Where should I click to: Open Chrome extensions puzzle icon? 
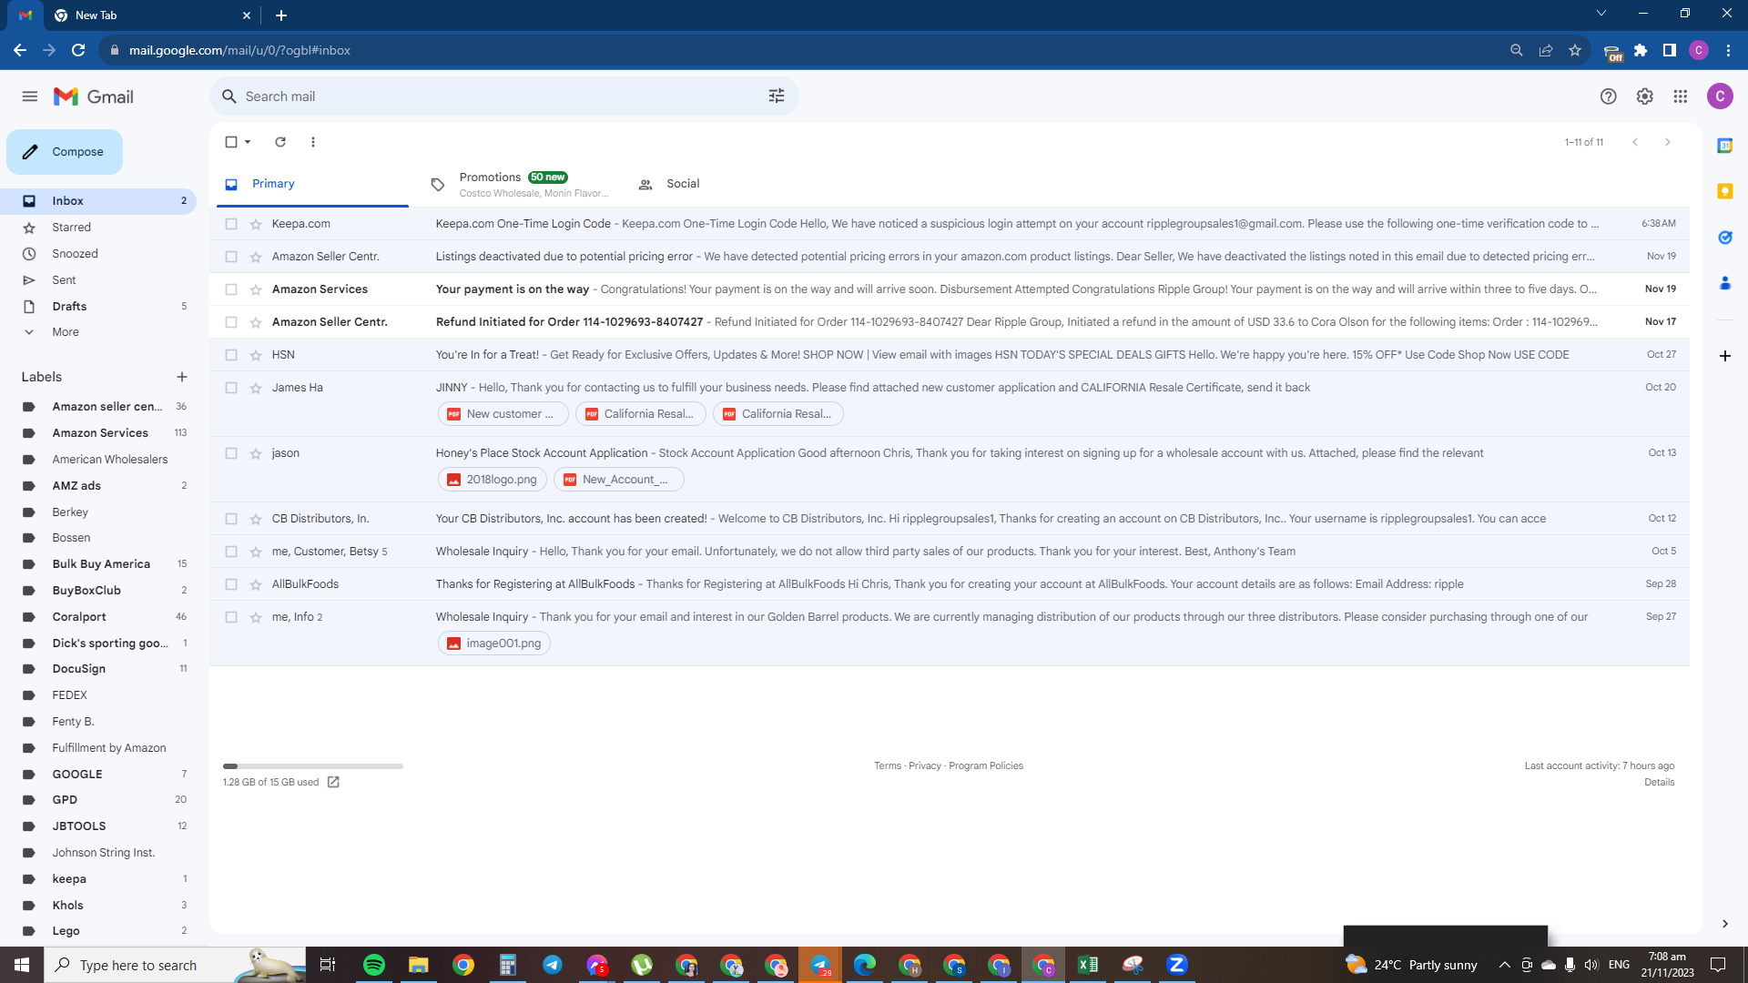coord(1641,50)
